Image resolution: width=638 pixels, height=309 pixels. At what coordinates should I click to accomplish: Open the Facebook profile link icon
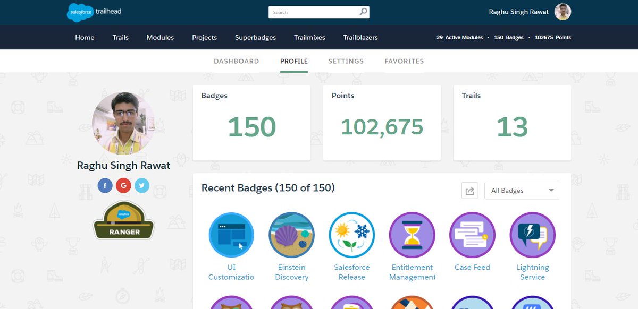[x=105, y=185]
